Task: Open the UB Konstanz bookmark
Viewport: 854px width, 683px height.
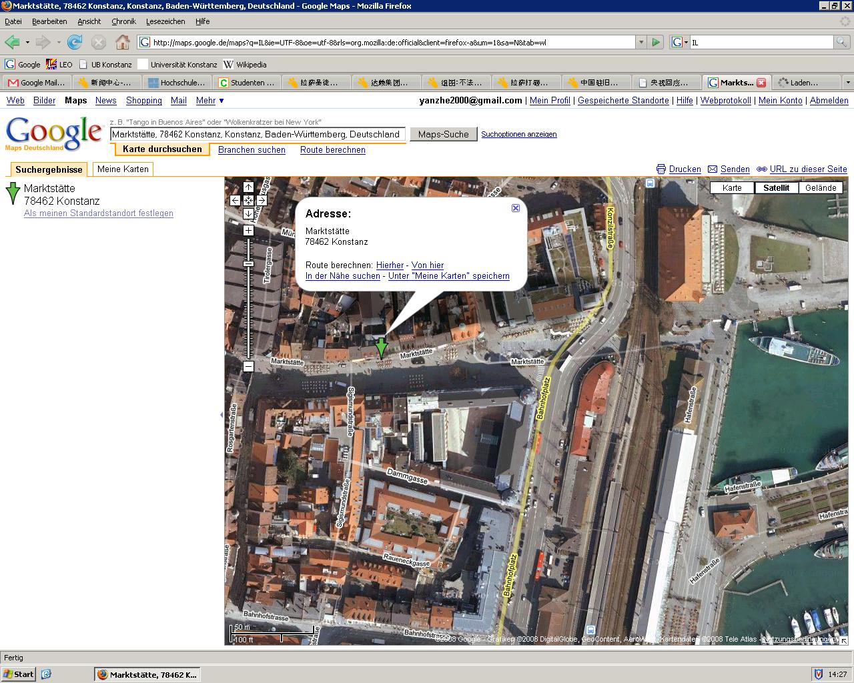Action: point(105,65)
